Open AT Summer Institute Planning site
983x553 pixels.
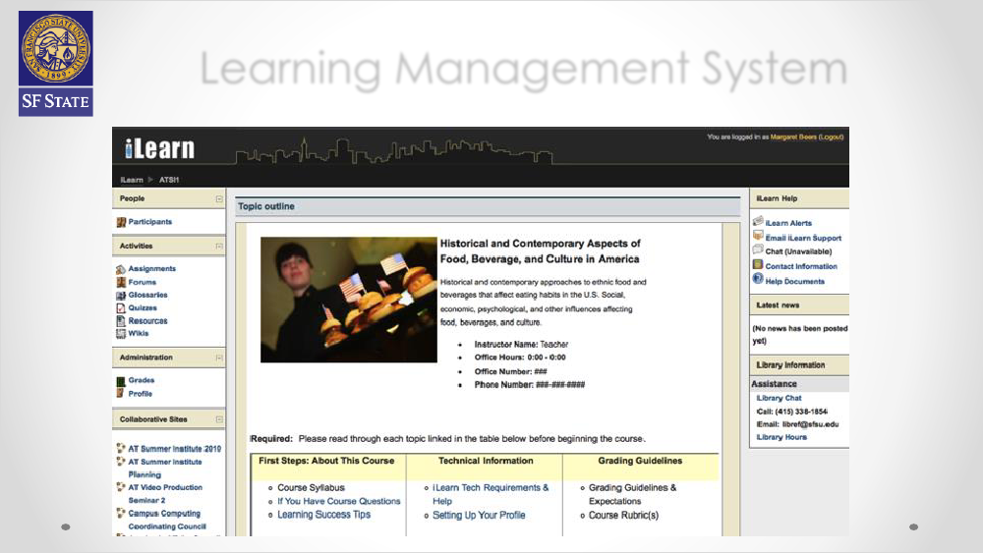coord(165,469)
